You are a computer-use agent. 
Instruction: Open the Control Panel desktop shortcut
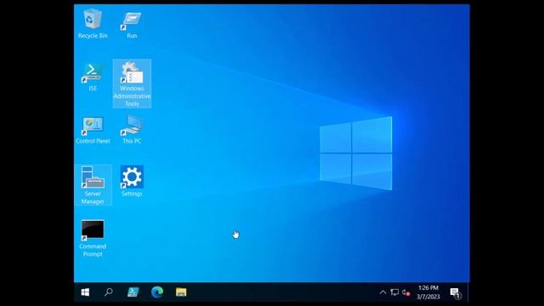point(93,130)
